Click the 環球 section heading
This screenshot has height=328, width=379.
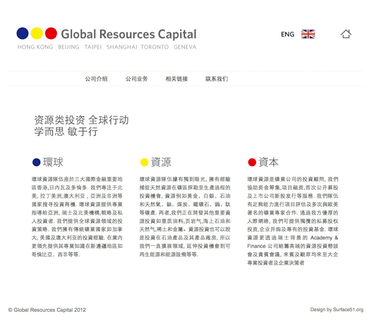[x=53, y=162]
